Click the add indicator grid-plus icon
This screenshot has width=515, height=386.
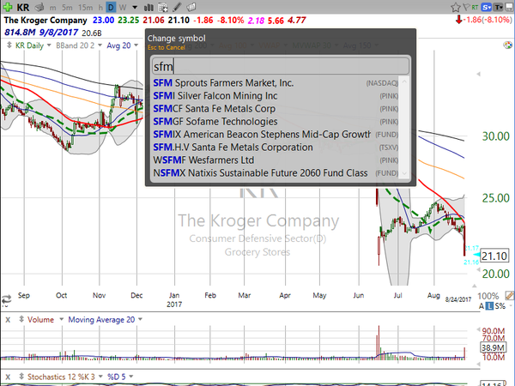(162, 7)
